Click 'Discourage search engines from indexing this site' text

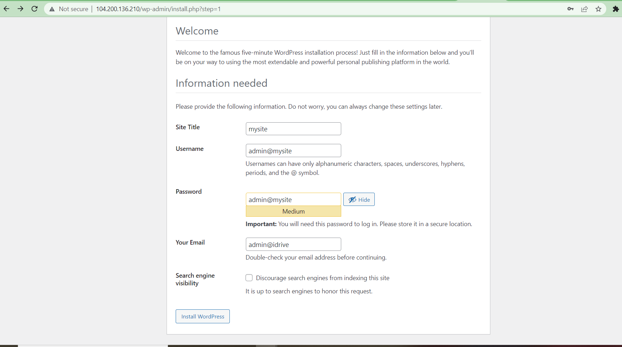coord(323,278)
